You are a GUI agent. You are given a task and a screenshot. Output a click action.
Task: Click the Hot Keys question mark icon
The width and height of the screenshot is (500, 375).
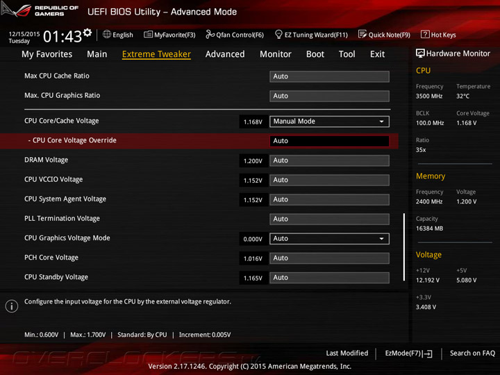coord(425,34)
